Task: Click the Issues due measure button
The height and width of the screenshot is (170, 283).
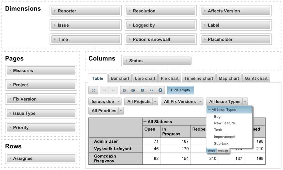Action: pyautogui.click(x=103, y=101)
